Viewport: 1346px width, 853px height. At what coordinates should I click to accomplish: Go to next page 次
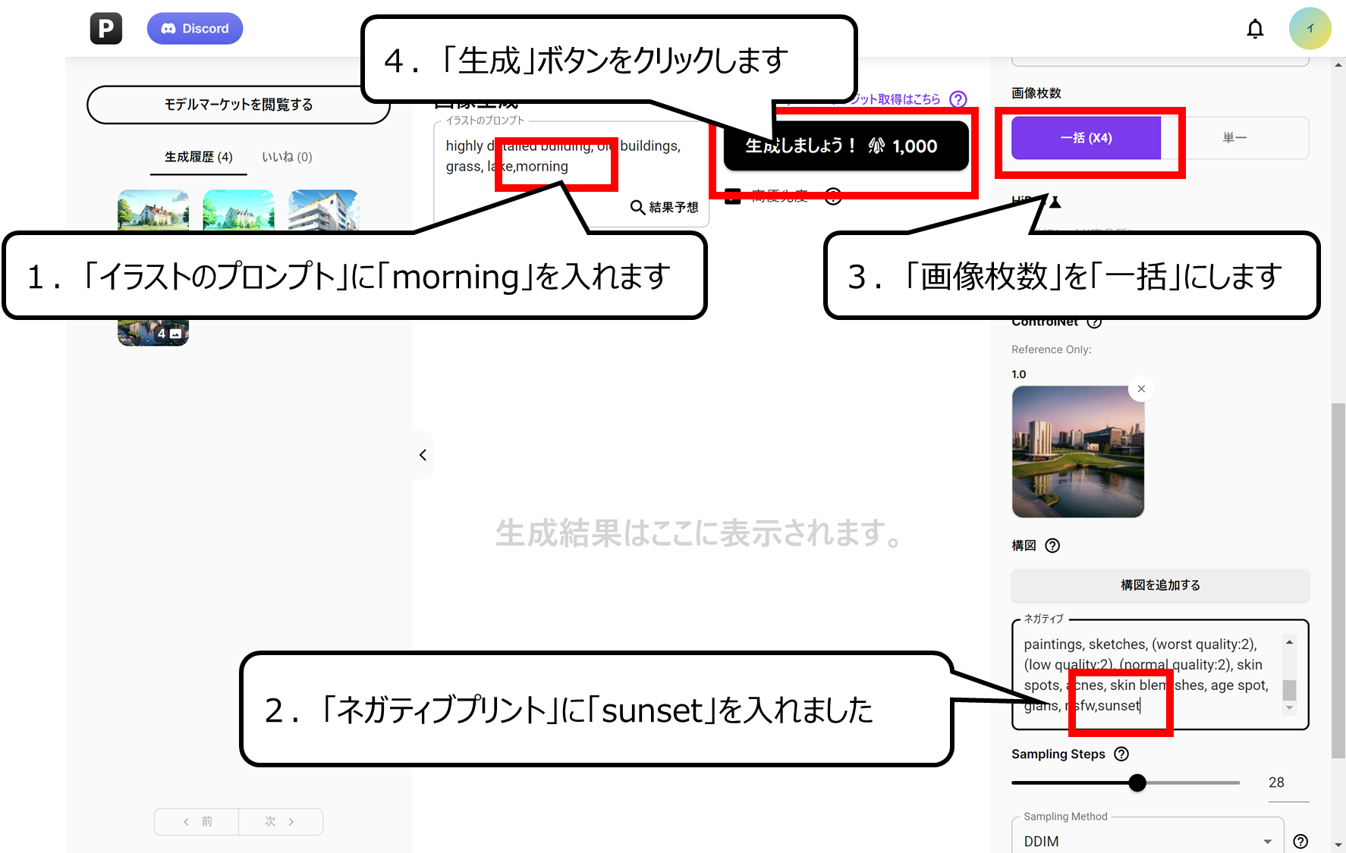[281, 822]
